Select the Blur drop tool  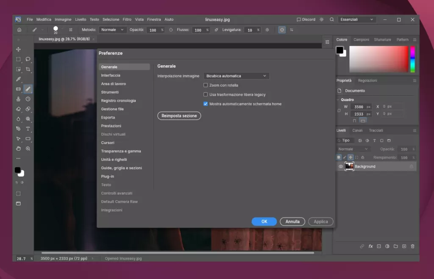click(x=18, y=119)
